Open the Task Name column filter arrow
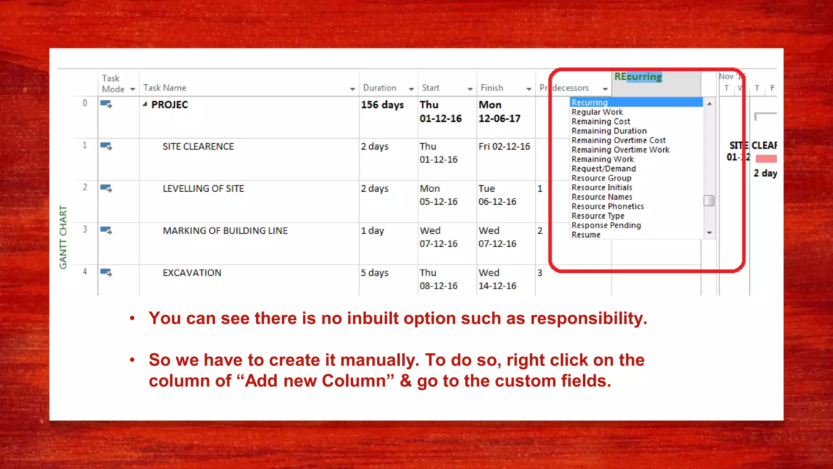The height and width of the screenshot is (469, 833). click(x=352, y=89)
